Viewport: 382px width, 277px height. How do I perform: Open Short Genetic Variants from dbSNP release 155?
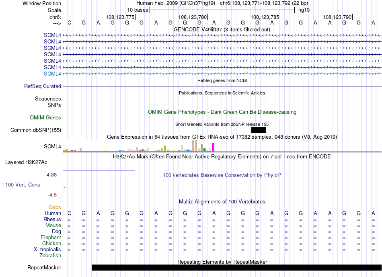[x=222, y=124]
